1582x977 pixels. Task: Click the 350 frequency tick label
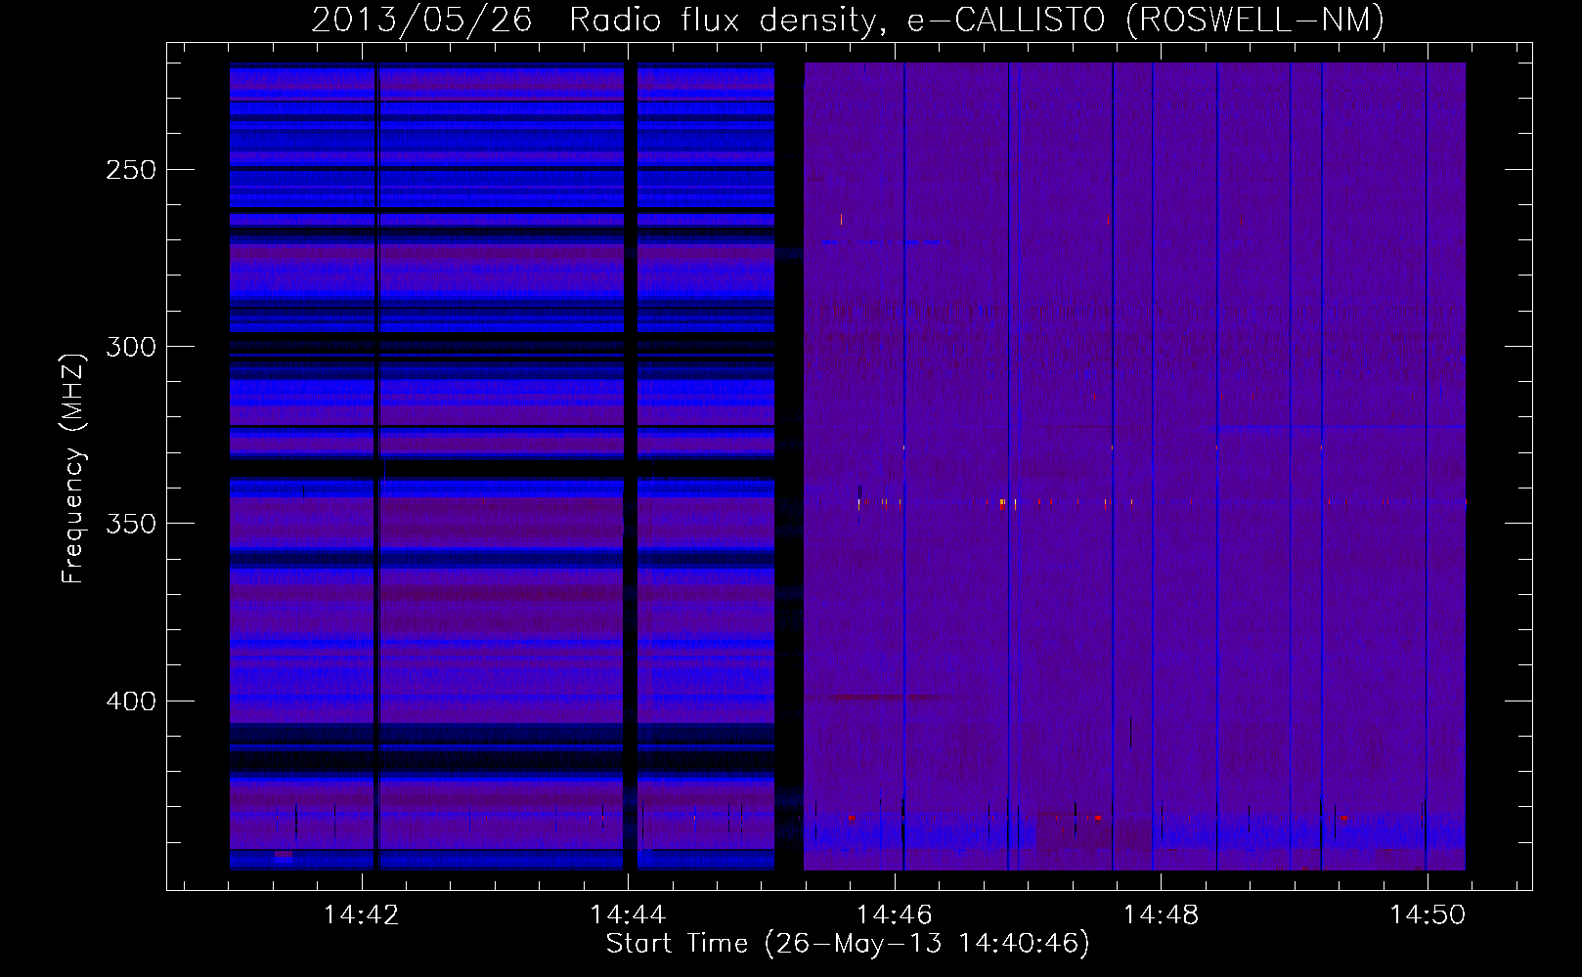tap(131, 524)
